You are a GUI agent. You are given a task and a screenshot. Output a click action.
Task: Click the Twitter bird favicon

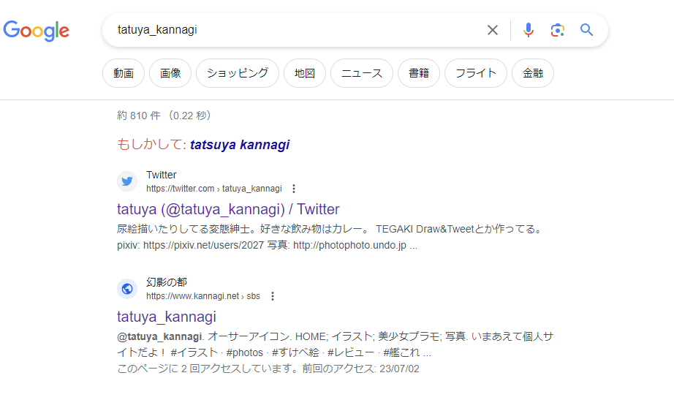pos(127,181)
